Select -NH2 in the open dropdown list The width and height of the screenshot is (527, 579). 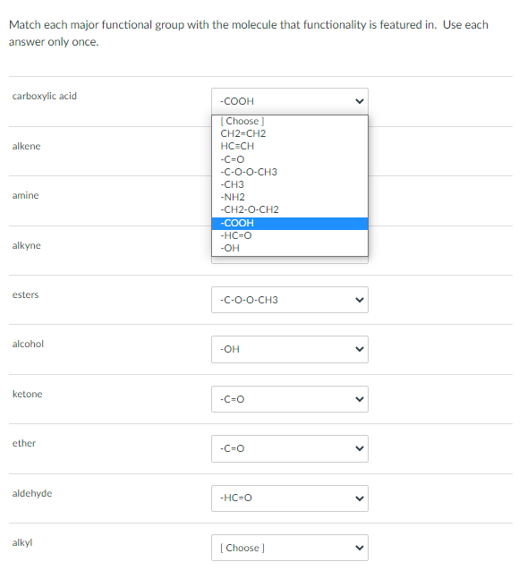(x=290, y=197)
